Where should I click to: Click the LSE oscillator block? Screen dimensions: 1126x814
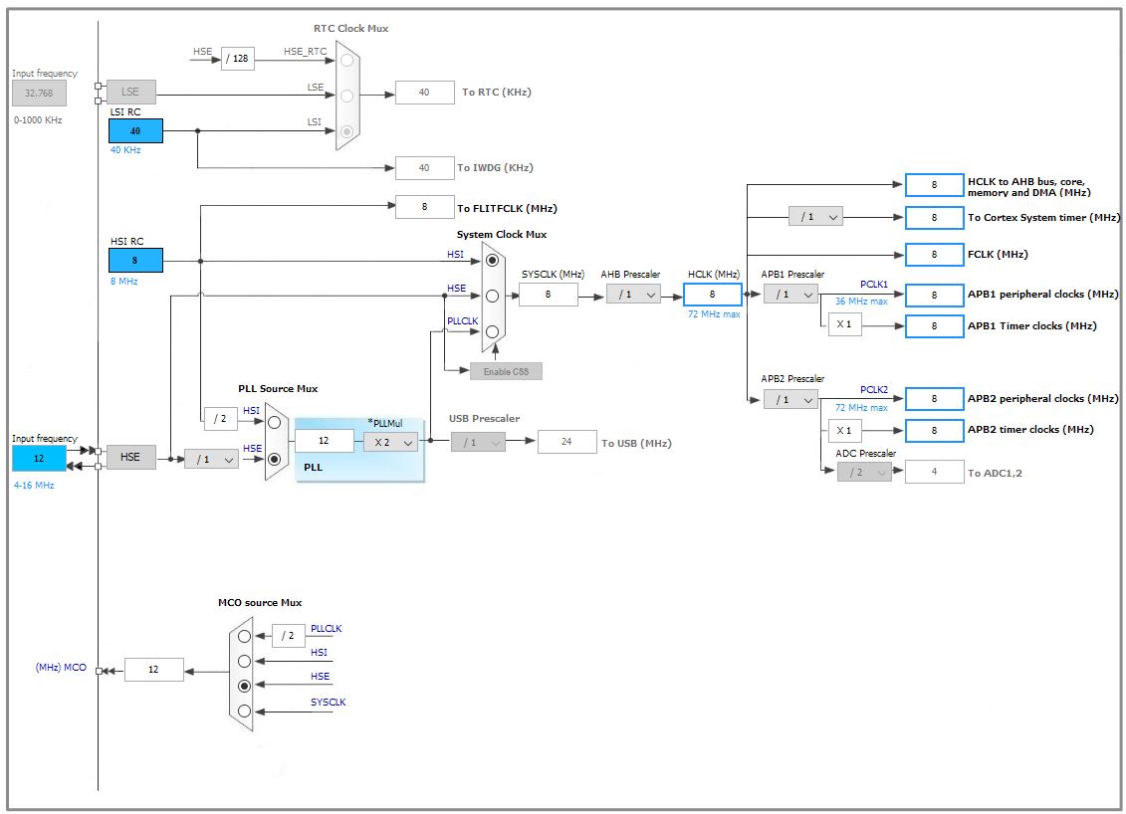(x=130, y=92)
